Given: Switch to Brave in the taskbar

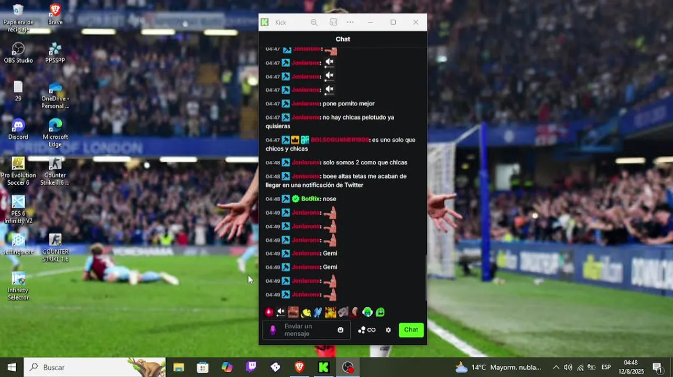Looking at the screenshot, I should (299, 367).
